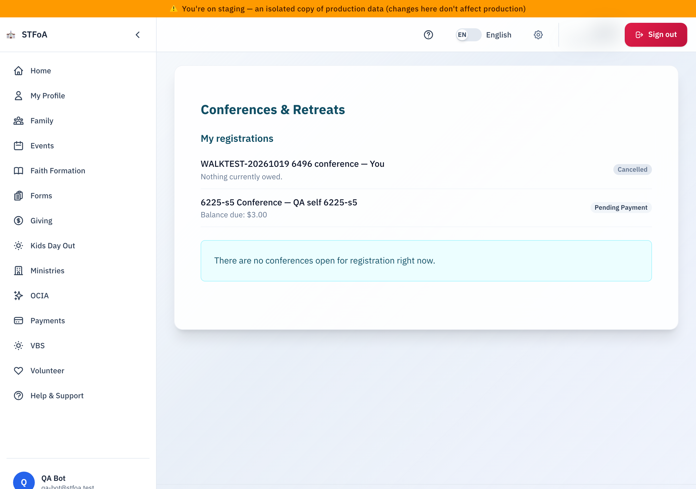The width and height of the screenshot is (696, 489).
Task: Open Kids Day Out menu item
Action: click(78, 246)
